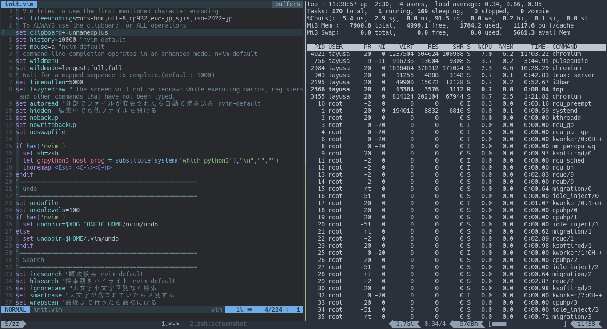Place cursor on set nobackup line
The width and height of the screenshot is (607, 329).
[x=37, y=118]
